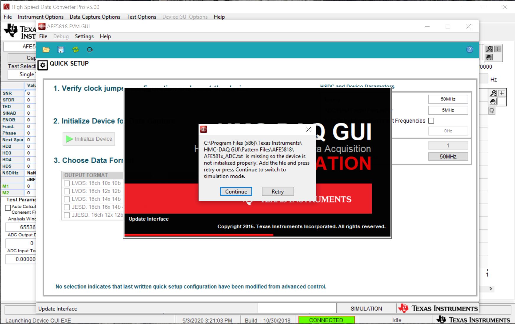Viewport: 515px width, 324px height.
Task: Open Test Options menu
Action: click(x=141, y=17)
